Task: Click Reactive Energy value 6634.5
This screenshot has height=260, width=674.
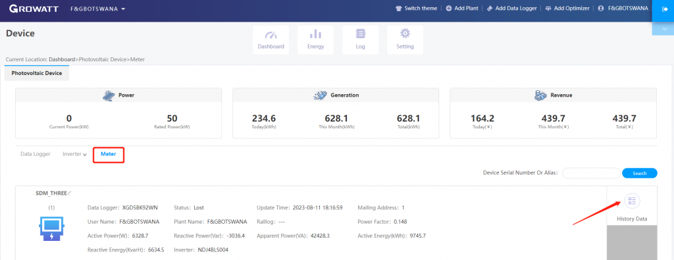Action: coord(156,250)
